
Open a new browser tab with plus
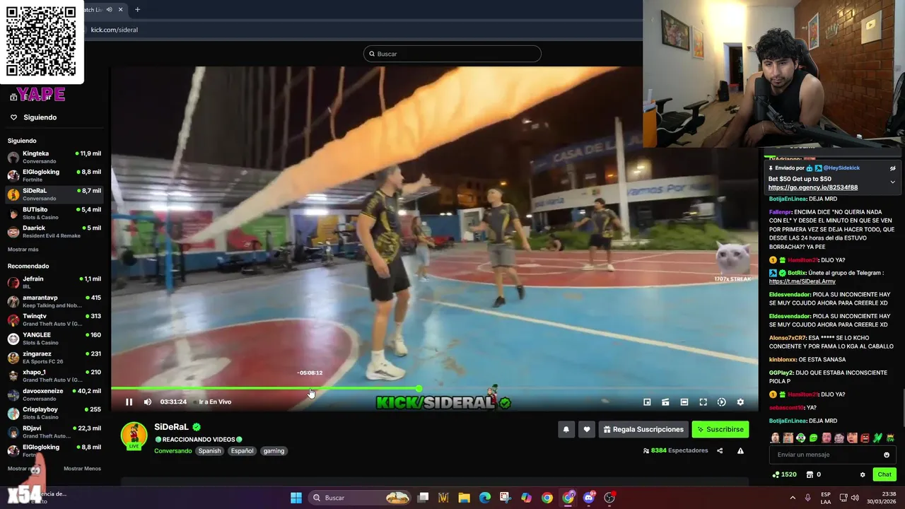(137, 10)
